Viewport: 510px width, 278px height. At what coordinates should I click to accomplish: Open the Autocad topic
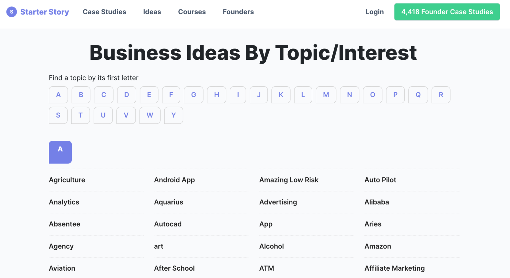(168, 224)
